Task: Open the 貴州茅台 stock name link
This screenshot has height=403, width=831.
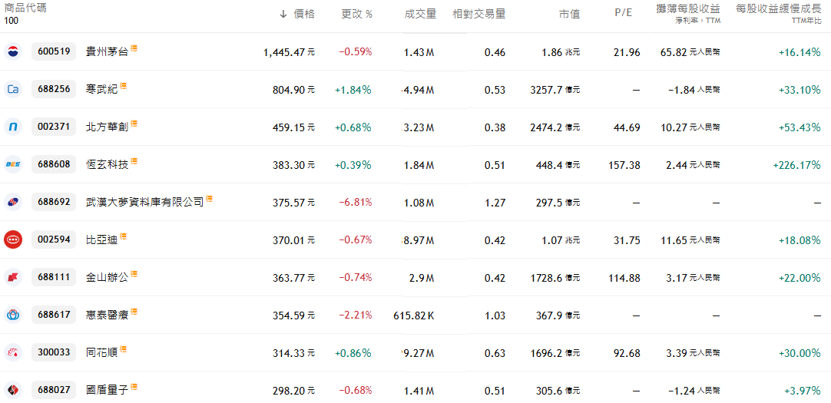Action: coord(107,52)
